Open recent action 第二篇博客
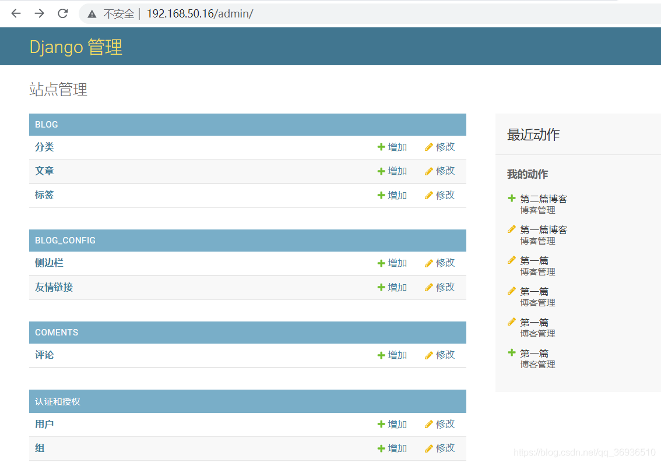The height and width of the screenshot is (463, 661). pos(543,199)
